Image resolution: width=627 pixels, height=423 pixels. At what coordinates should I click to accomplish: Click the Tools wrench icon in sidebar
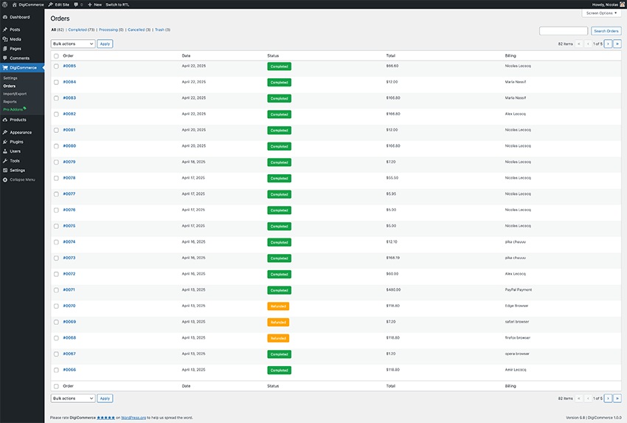point(5,161)
